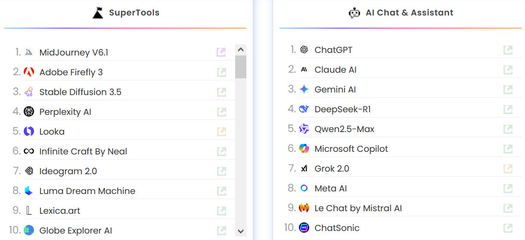
Task: Click the Gemini AI star icon
Action: [304, 89]
